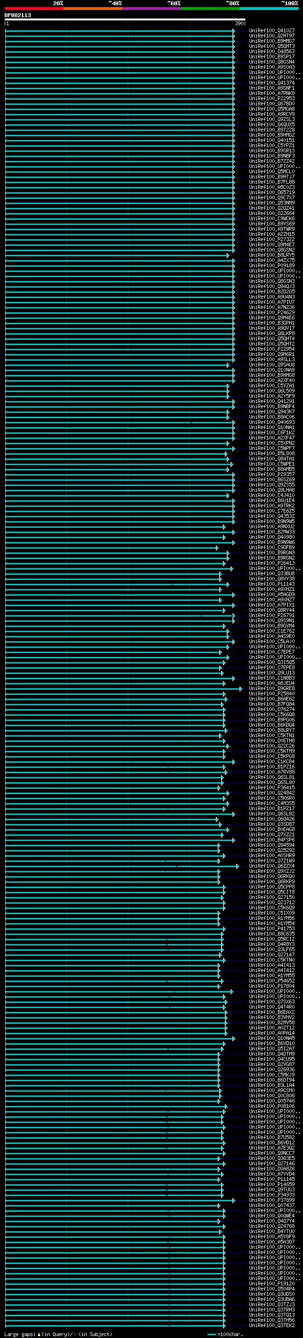Screen dimensions: 303x1338
Task: Select hit label UniRef100_Q41374
Action: [272, 83]
